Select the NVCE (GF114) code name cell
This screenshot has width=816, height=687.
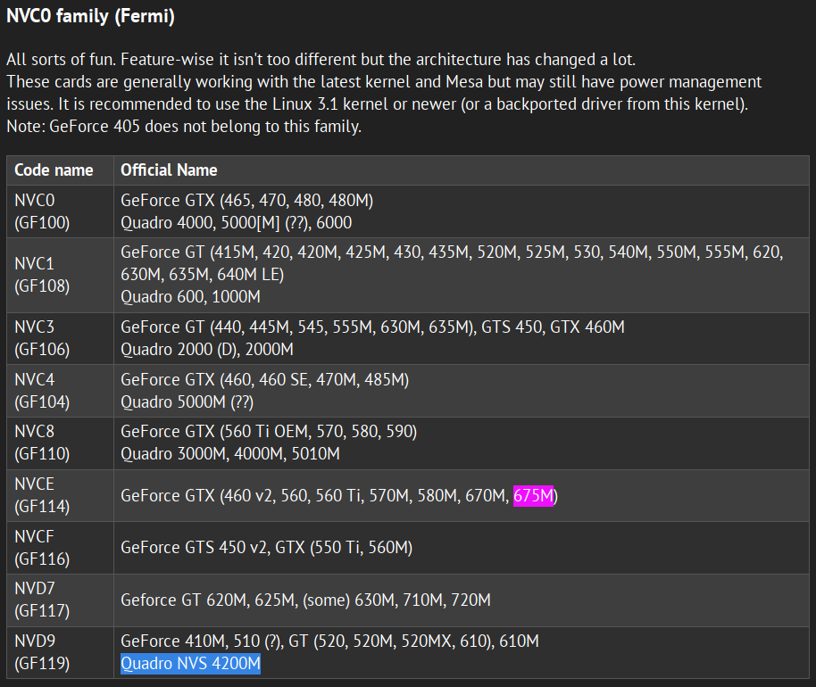42,495
